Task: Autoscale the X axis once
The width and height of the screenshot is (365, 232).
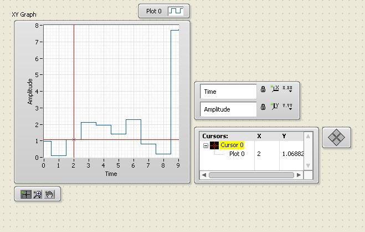Action: [275, 89]
